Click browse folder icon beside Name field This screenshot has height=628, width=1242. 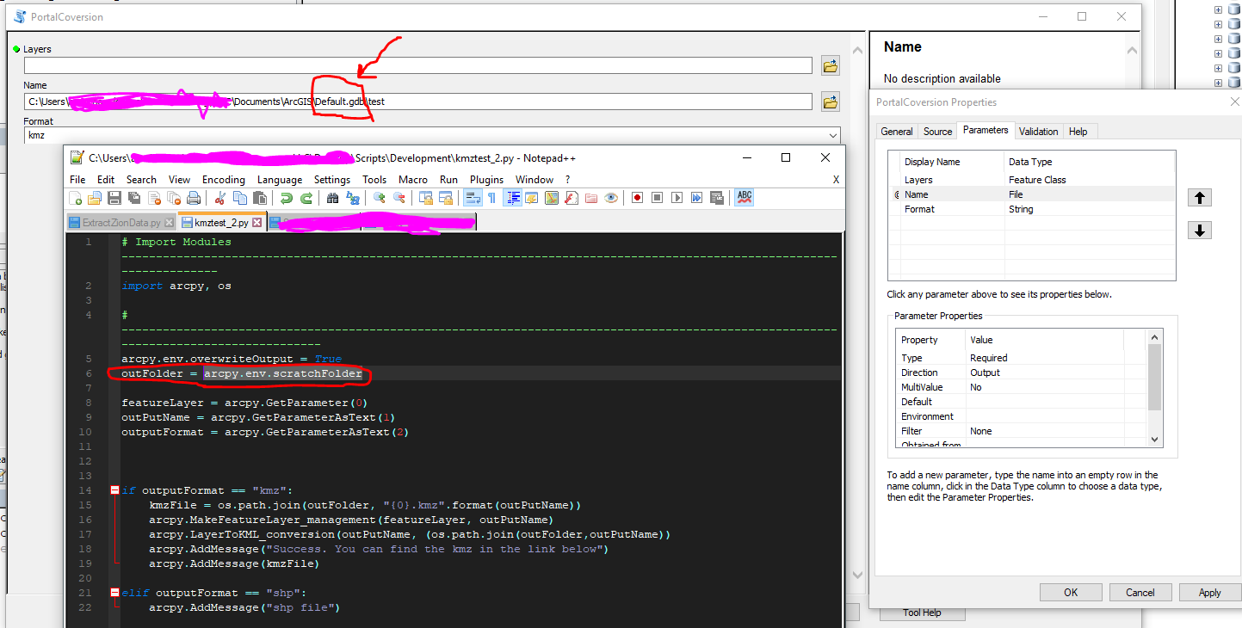[x=830, y=102]
